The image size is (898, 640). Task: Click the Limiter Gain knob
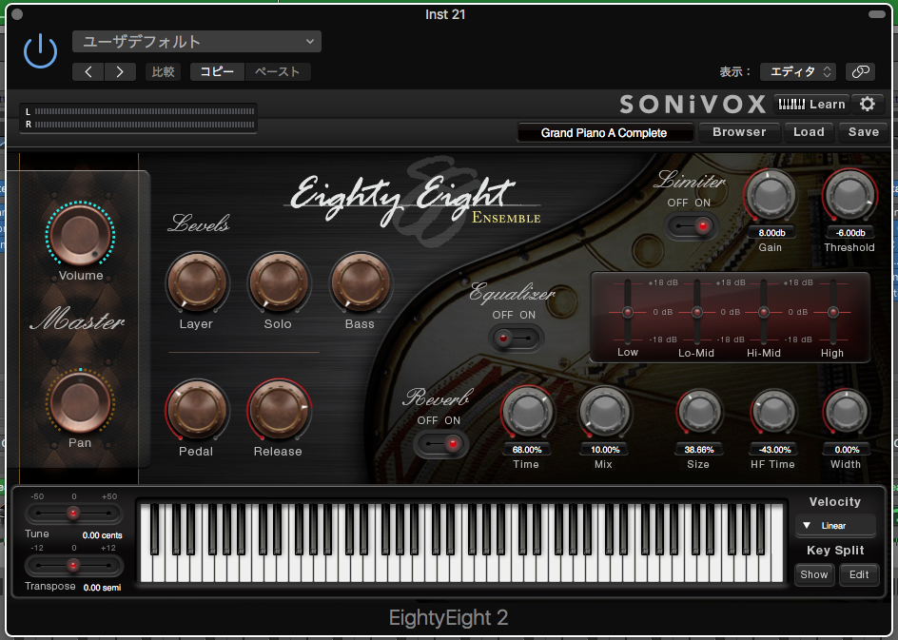point(771,196)
